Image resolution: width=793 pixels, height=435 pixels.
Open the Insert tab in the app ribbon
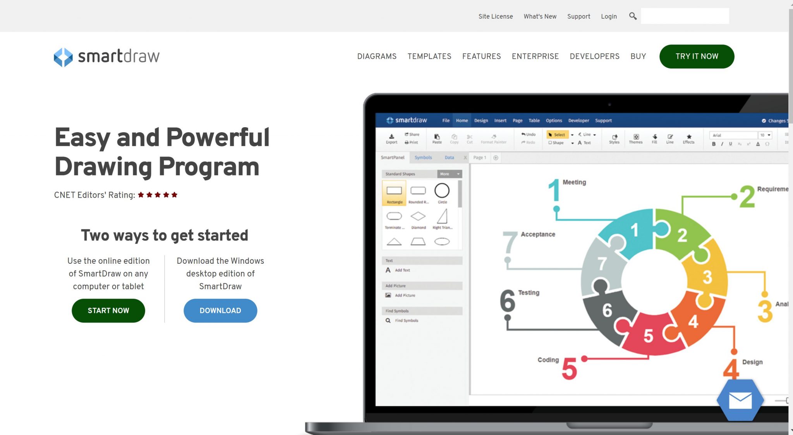(500, 121)
